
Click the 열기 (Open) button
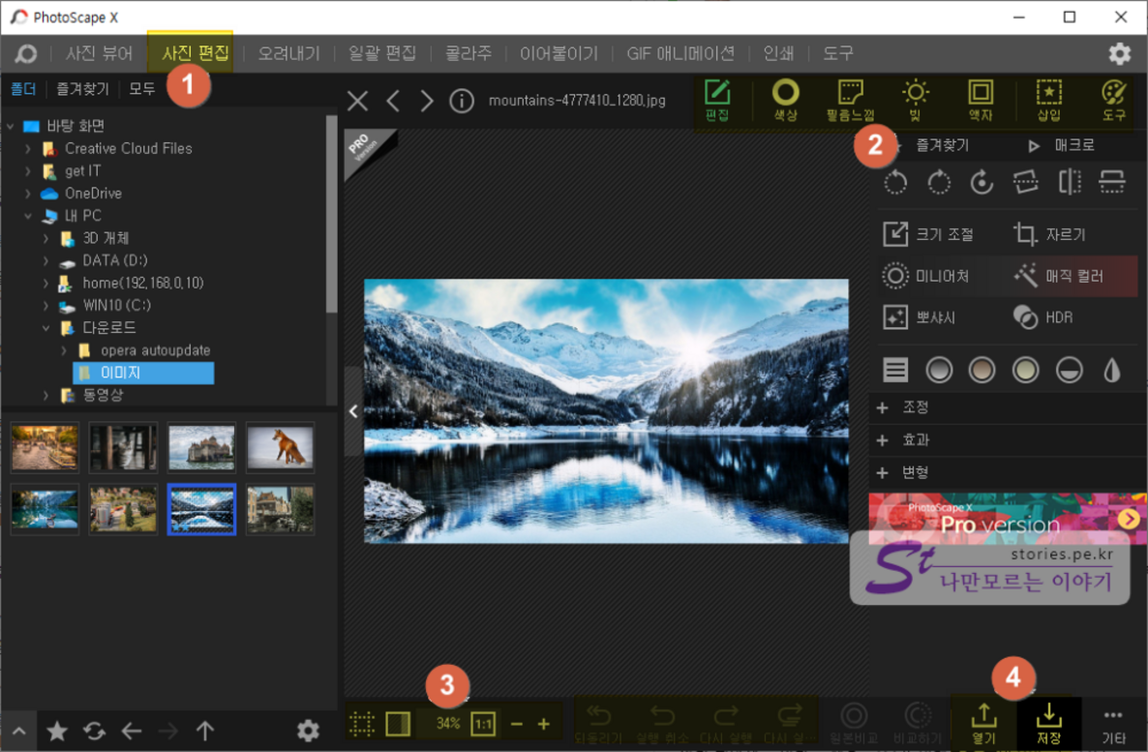coord(982,722)
